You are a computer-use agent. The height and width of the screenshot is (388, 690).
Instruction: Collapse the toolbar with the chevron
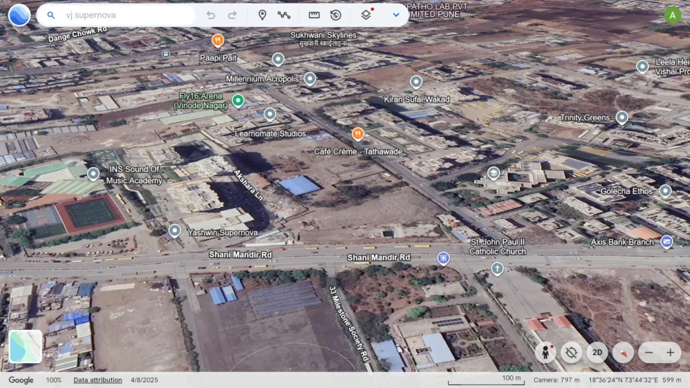pyautogui.click(x=396, y=15)
